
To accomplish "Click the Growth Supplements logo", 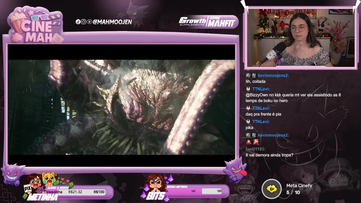I will point(193,22).
